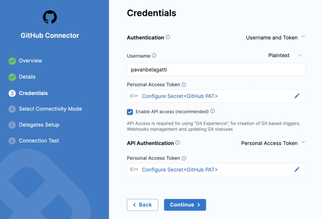
Task: Click the Username info icon
Action: [x=154, y=56]
